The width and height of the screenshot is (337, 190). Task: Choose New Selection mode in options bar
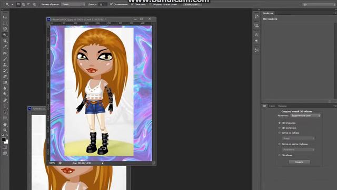click(x=18, y=4)
